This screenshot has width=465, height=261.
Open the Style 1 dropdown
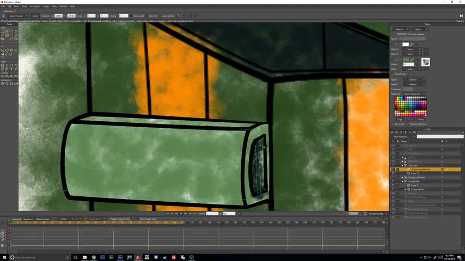point(414,80)
